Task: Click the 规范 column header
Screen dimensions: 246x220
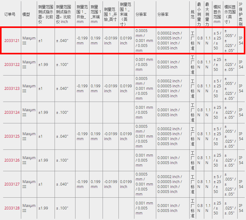Action: tap(192, 14)
